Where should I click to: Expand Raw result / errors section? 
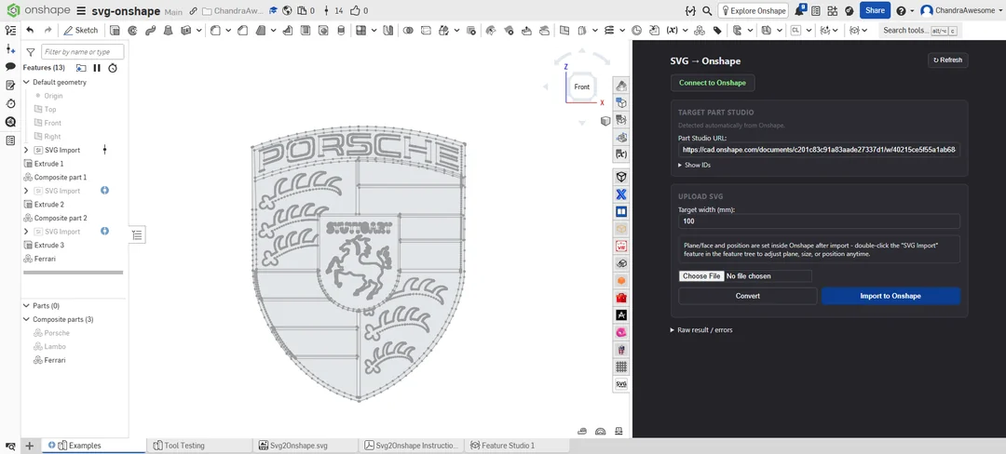coord(701,329)
